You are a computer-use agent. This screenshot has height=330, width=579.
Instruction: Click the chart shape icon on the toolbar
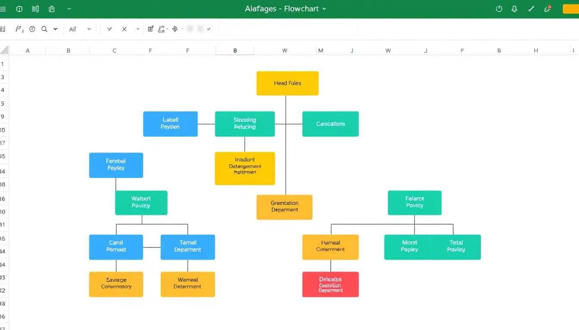click(x=162, y=29)
